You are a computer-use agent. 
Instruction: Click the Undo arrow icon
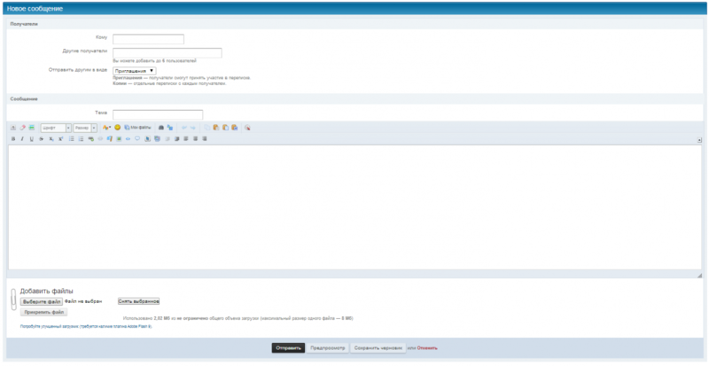click(184, 128)
